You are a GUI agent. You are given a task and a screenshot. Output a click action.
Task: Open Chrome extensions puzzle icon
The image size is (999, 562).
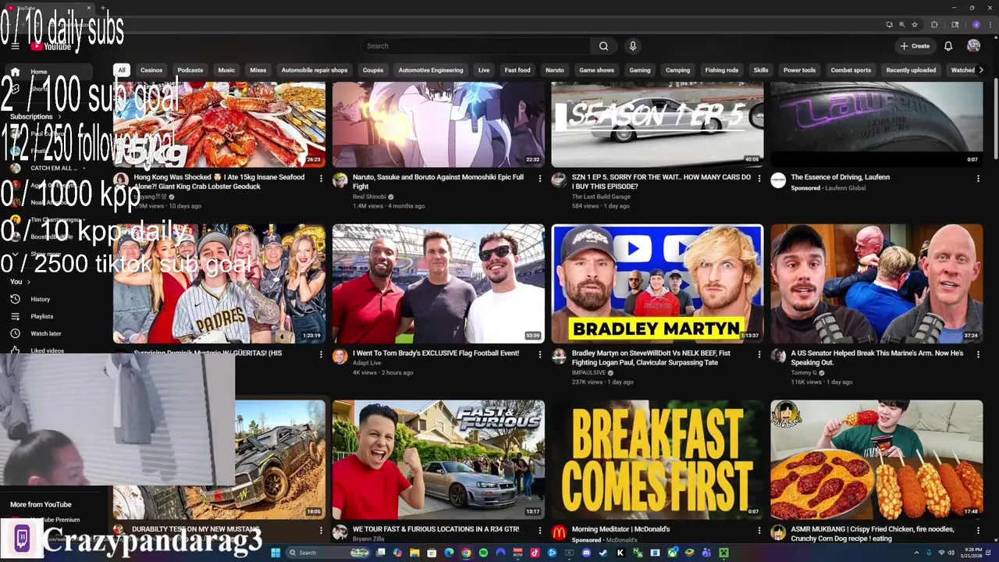[x=934, y=25]
